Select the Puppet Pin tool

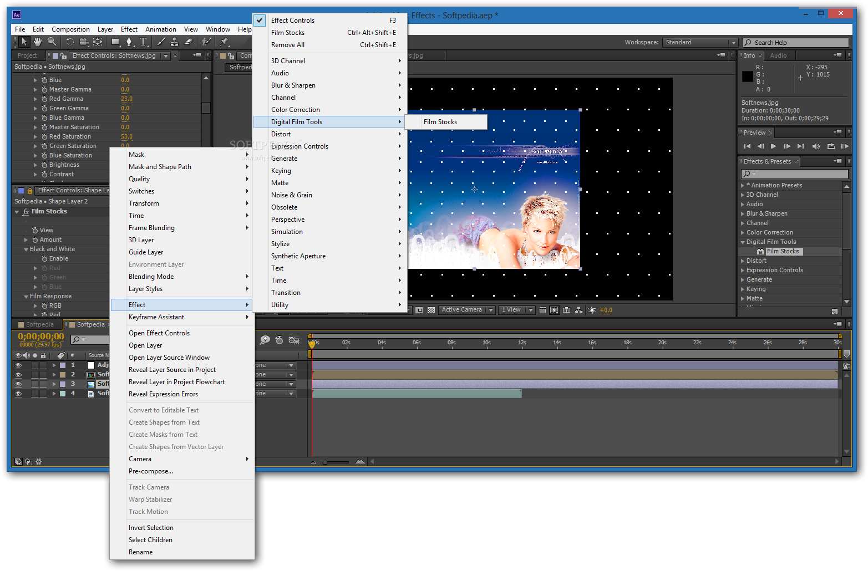point(225,41)
